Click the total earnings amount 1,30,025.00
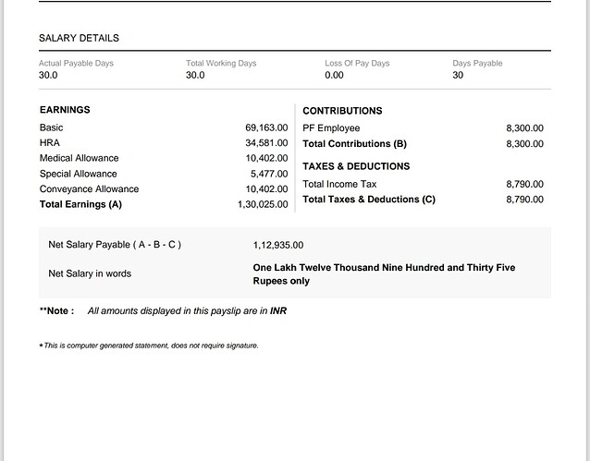The width and height of the screenshot is (590, 461). point(263,204)
